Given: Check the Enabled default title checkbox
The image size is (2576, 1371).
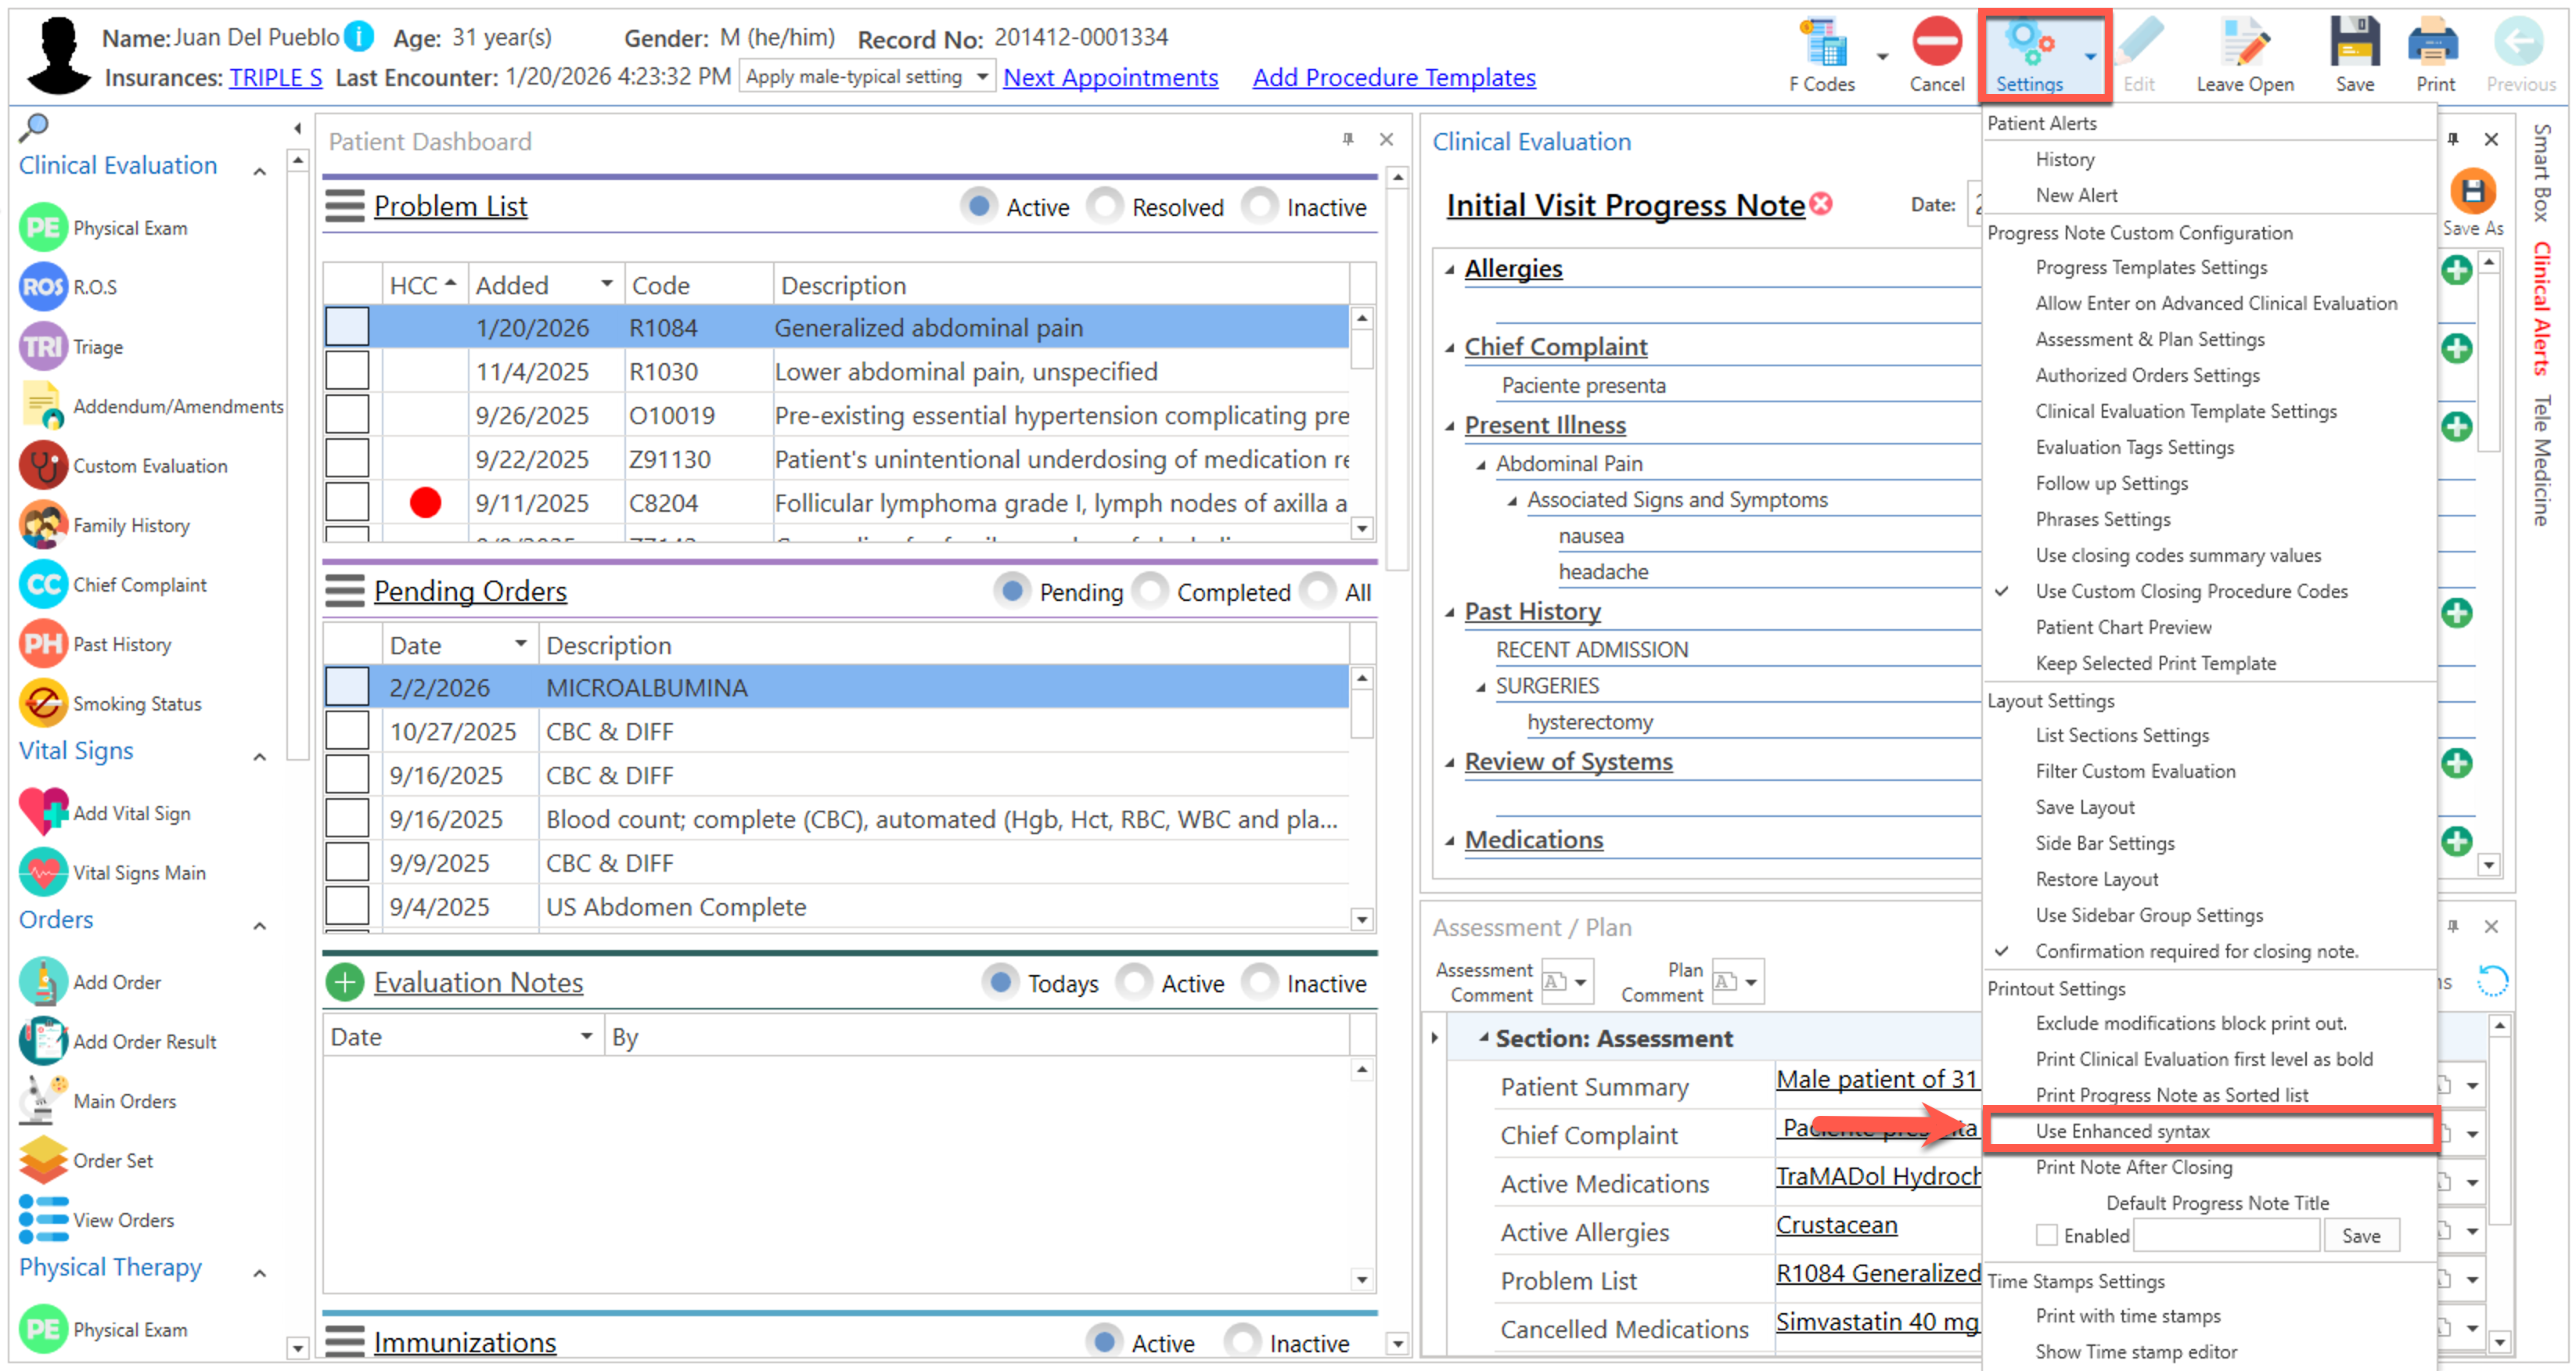Looking at the screenshot, I should pyautogui.click(x=2046, y=1235).
